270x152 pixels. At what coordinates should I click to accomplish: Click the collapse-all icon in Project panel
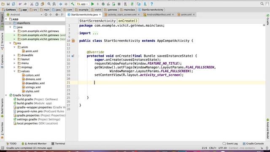pos(51,15)
